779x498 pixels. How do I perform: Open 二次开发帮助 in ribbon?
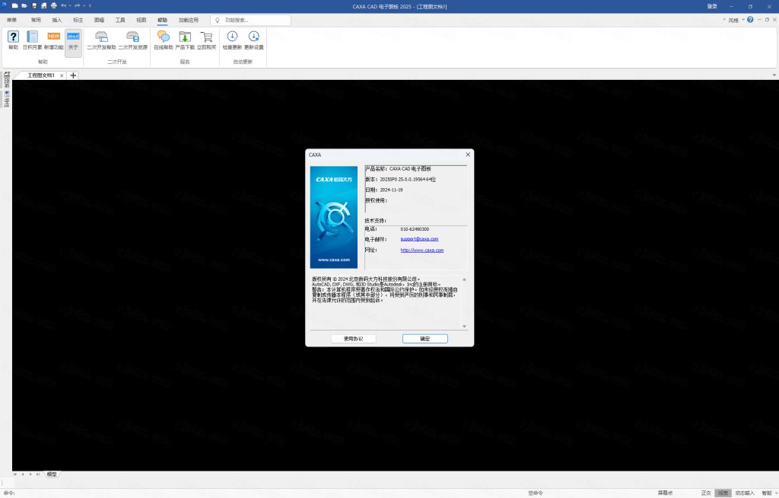[101, 37]
